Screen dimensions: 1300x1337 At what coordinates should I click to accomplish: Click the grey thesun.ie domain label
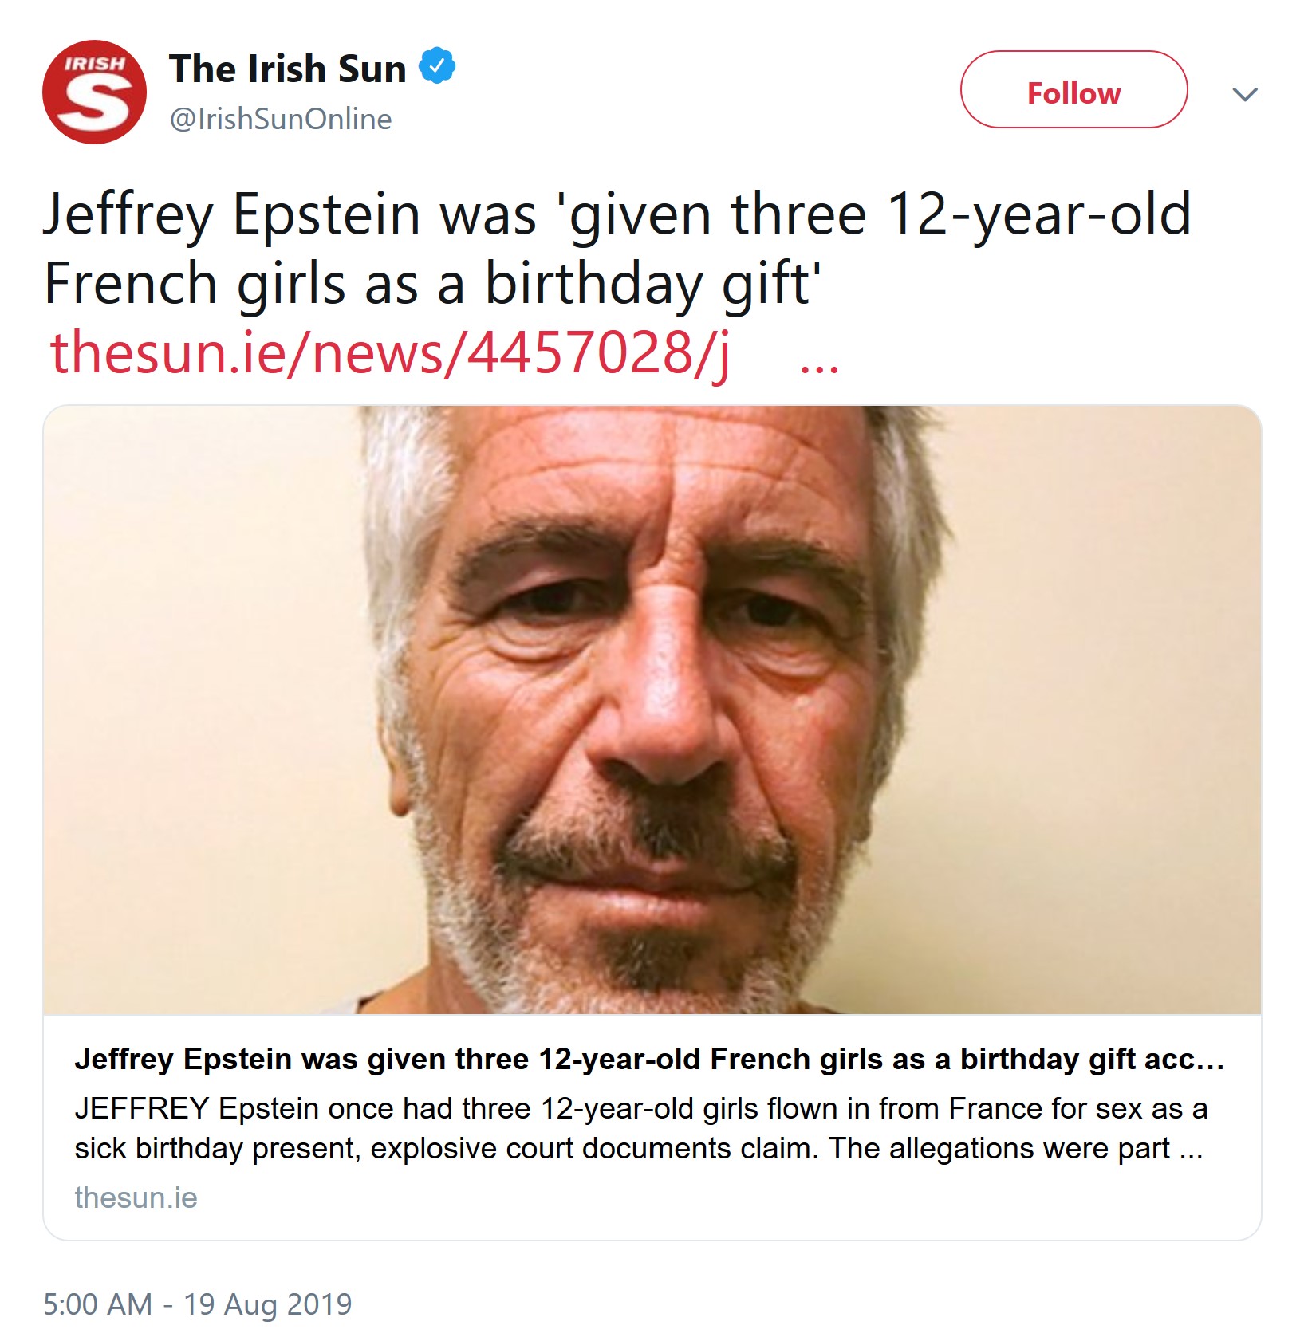(136, 1197)
